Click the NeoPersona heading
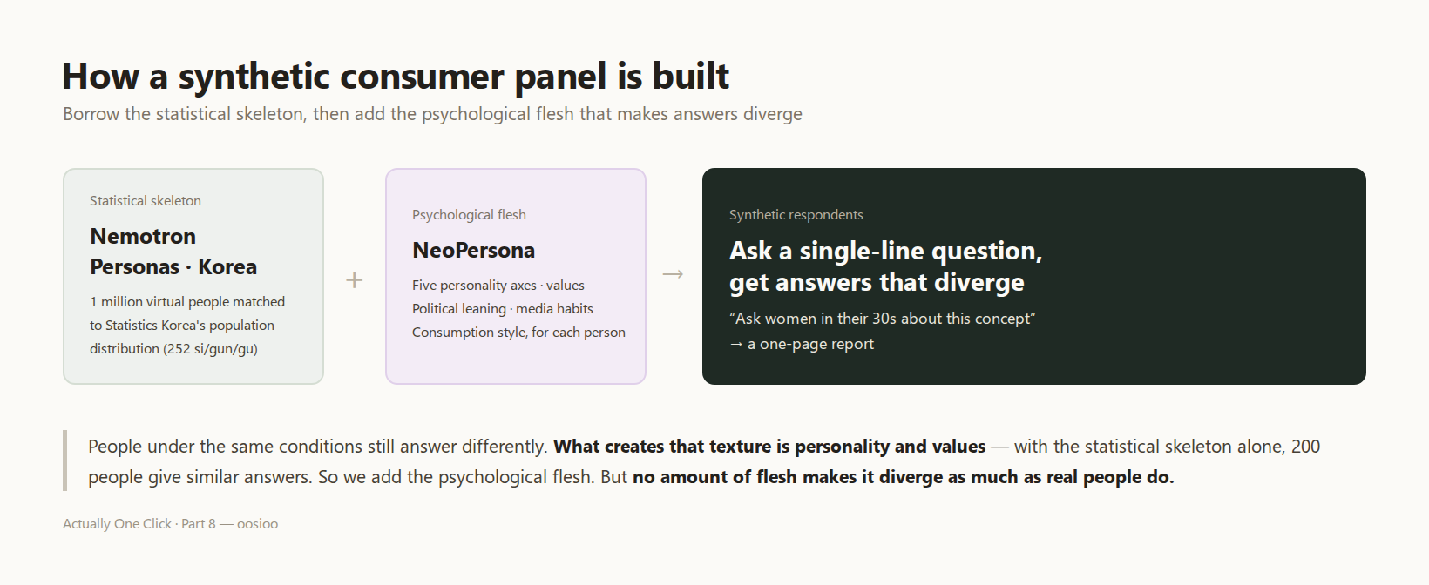 474,250
